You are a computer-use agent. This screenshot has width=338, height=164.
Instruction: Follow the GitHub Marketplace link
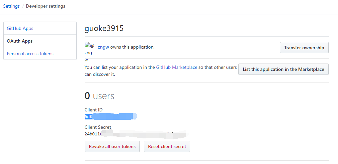[177, 67]
